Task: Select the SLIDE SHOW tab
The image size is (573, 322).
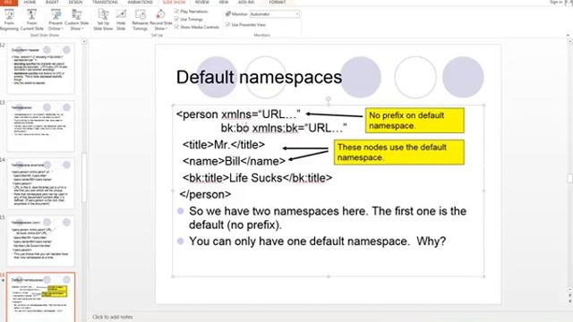Action: [174, 2]
